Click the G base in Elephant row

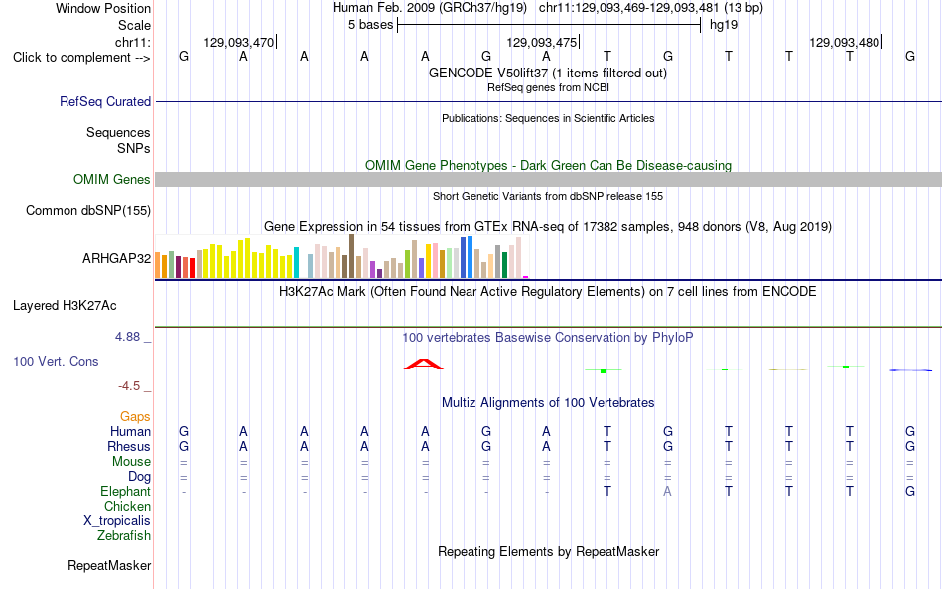point(910,492)
